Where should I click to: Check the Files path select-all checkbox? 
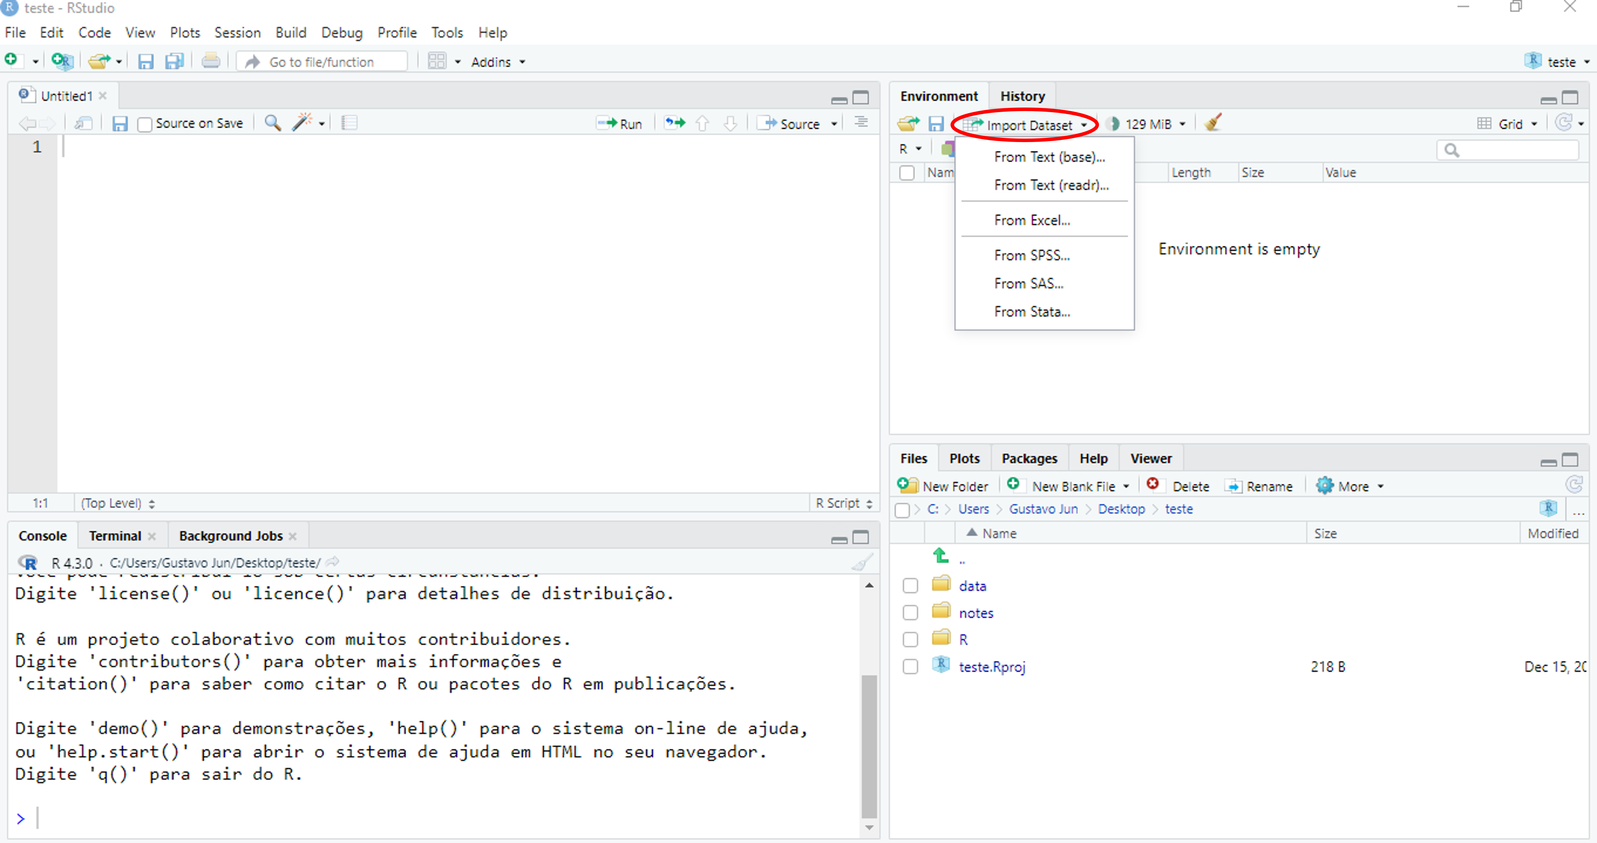pos(903,510)
